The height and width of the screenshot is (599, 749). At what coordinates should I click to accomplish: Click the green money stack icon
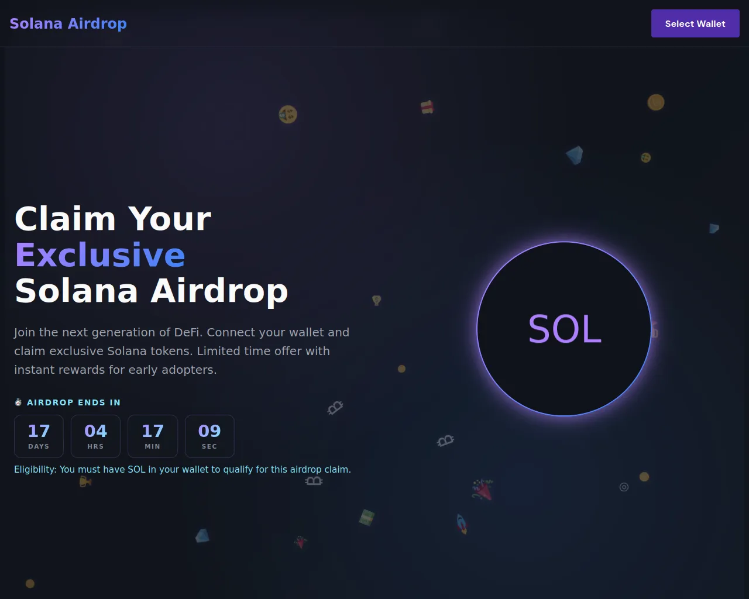coord(367,517)
